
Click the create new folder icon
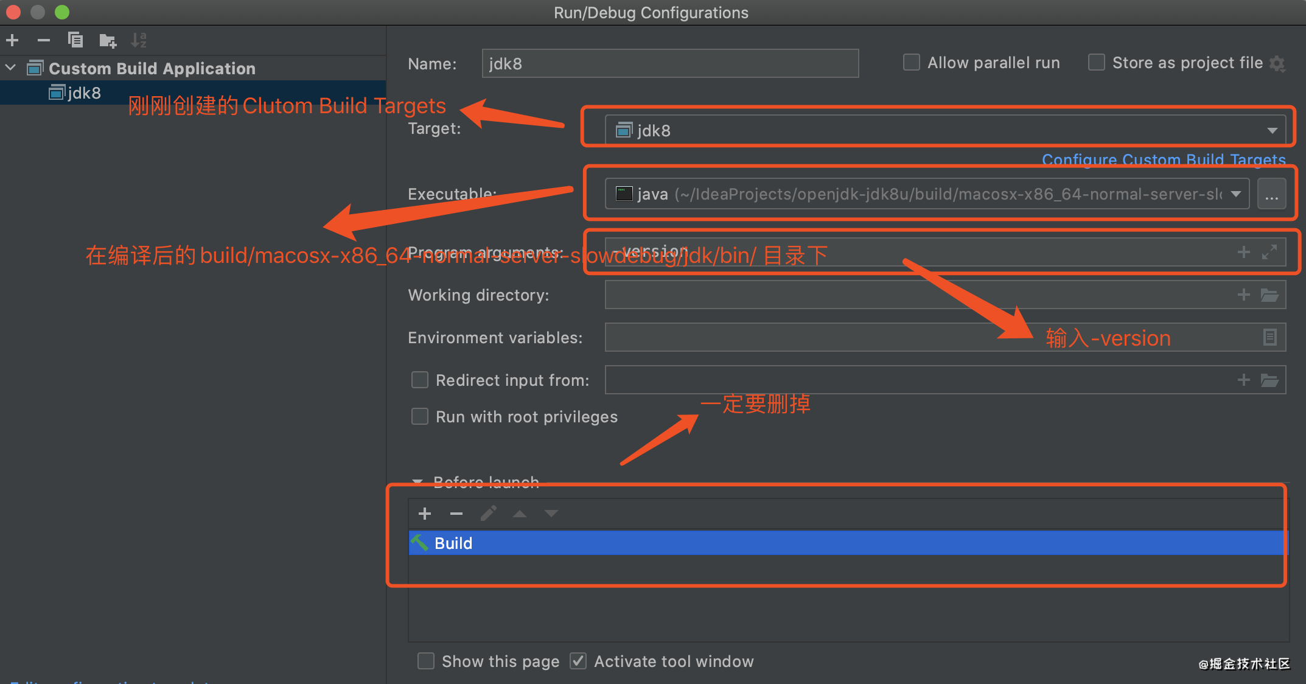[x=108, y=41]
